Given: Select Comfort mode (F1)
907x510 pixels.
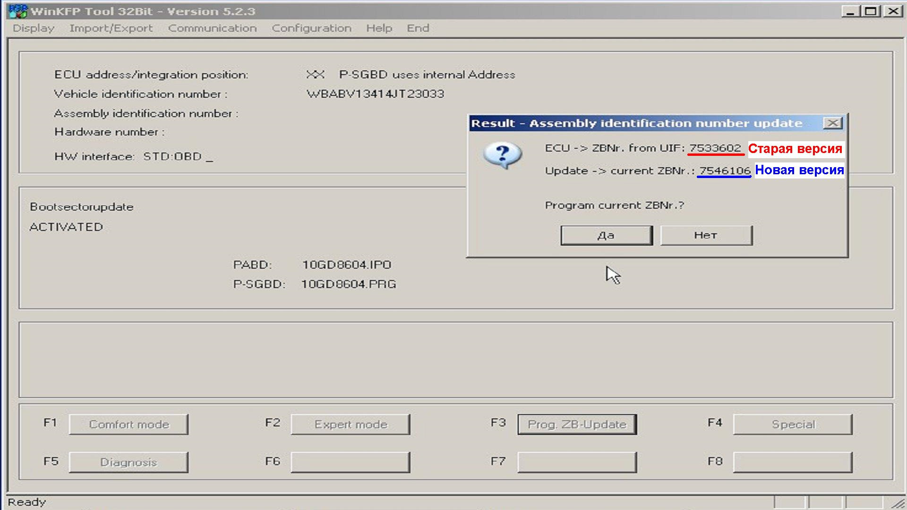Looking at the screenshot, I should 128,425.
